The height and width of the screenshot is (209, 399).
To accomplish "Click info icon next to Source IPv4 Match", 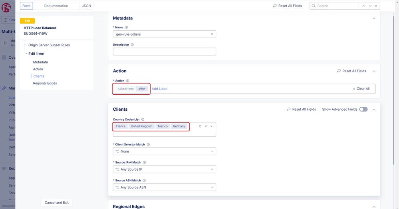I will click(145, 163).
